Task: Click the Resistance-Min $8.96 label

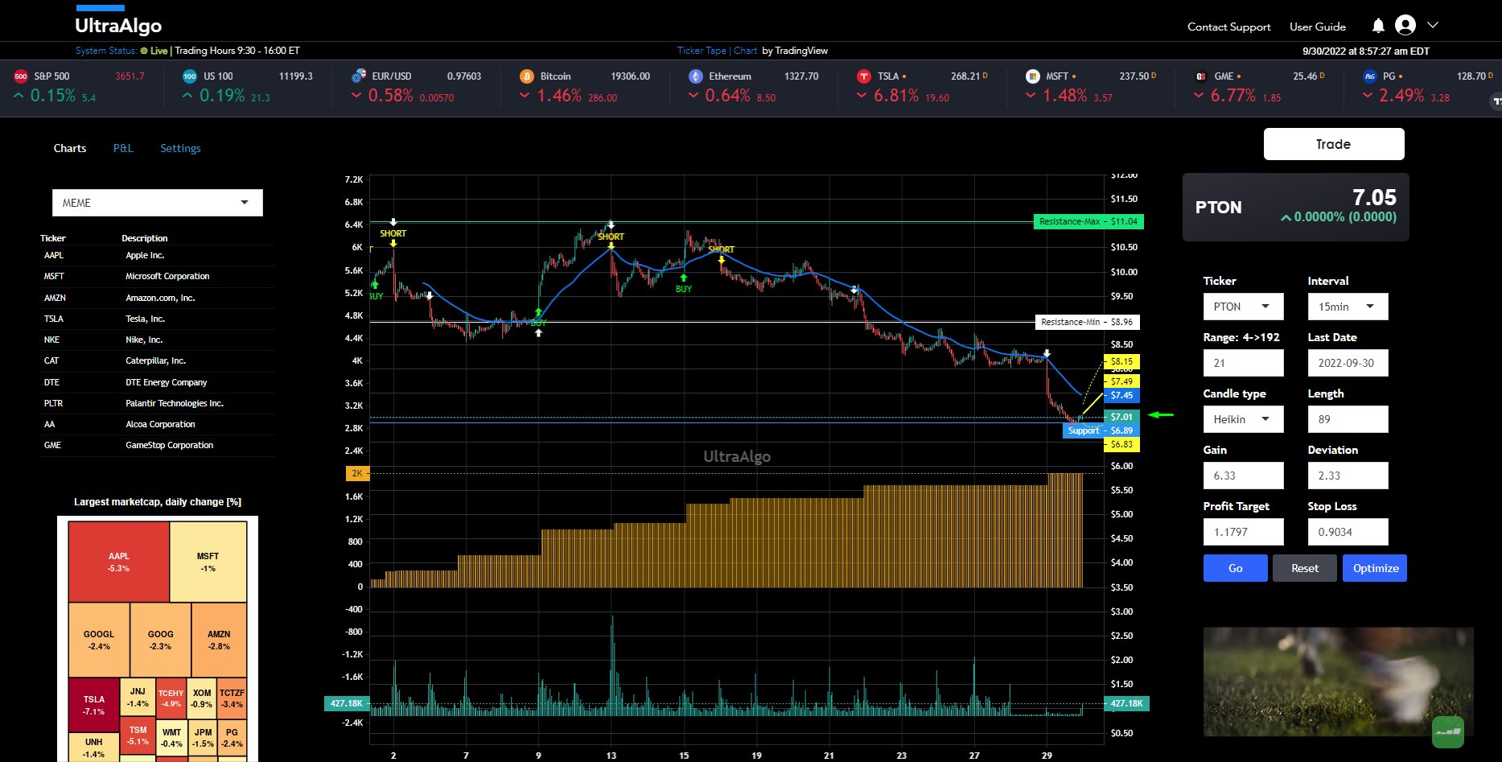Action: [x=1087, y=322]
